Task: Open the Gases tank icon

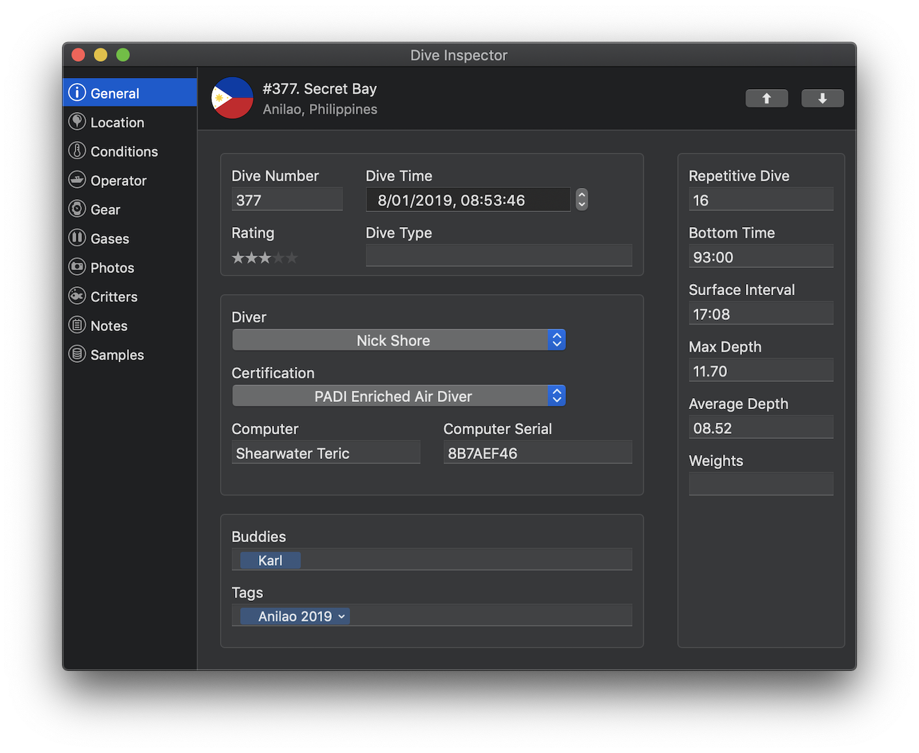Action: click(x=77, y=238)
